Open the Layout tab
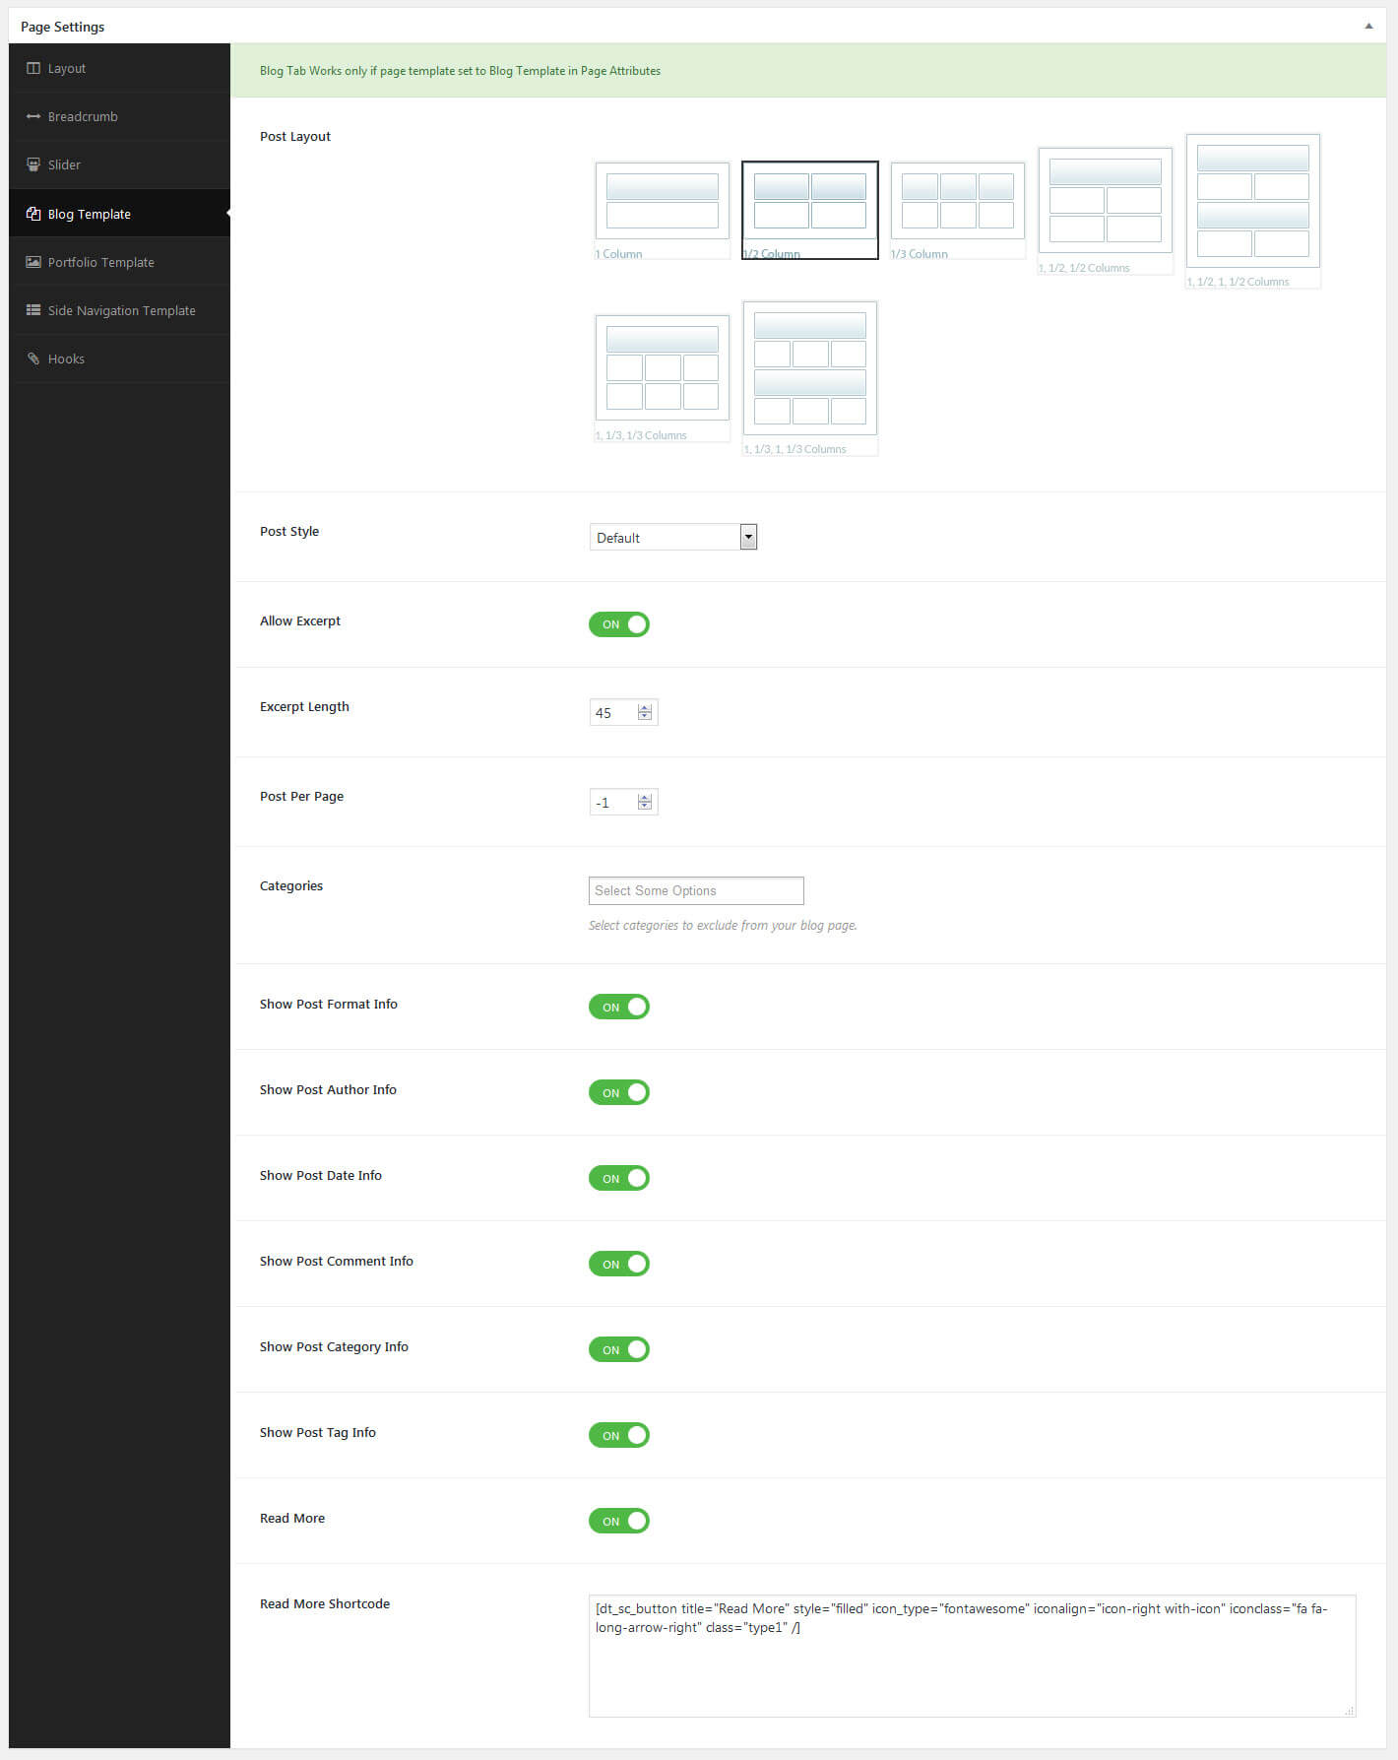 [119, 68]
